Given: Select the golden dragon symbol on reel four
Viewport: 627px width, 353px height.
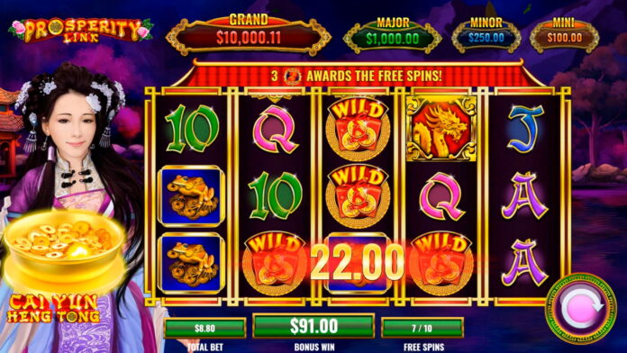Looking at the screenshot, I should click(x=441, y=129).
